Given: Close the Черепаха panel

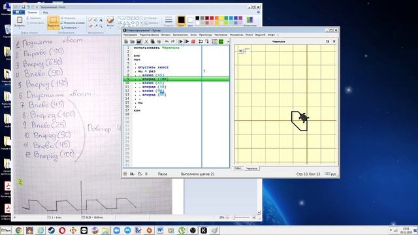Looking at the screenshot, I should pos(334,42).
